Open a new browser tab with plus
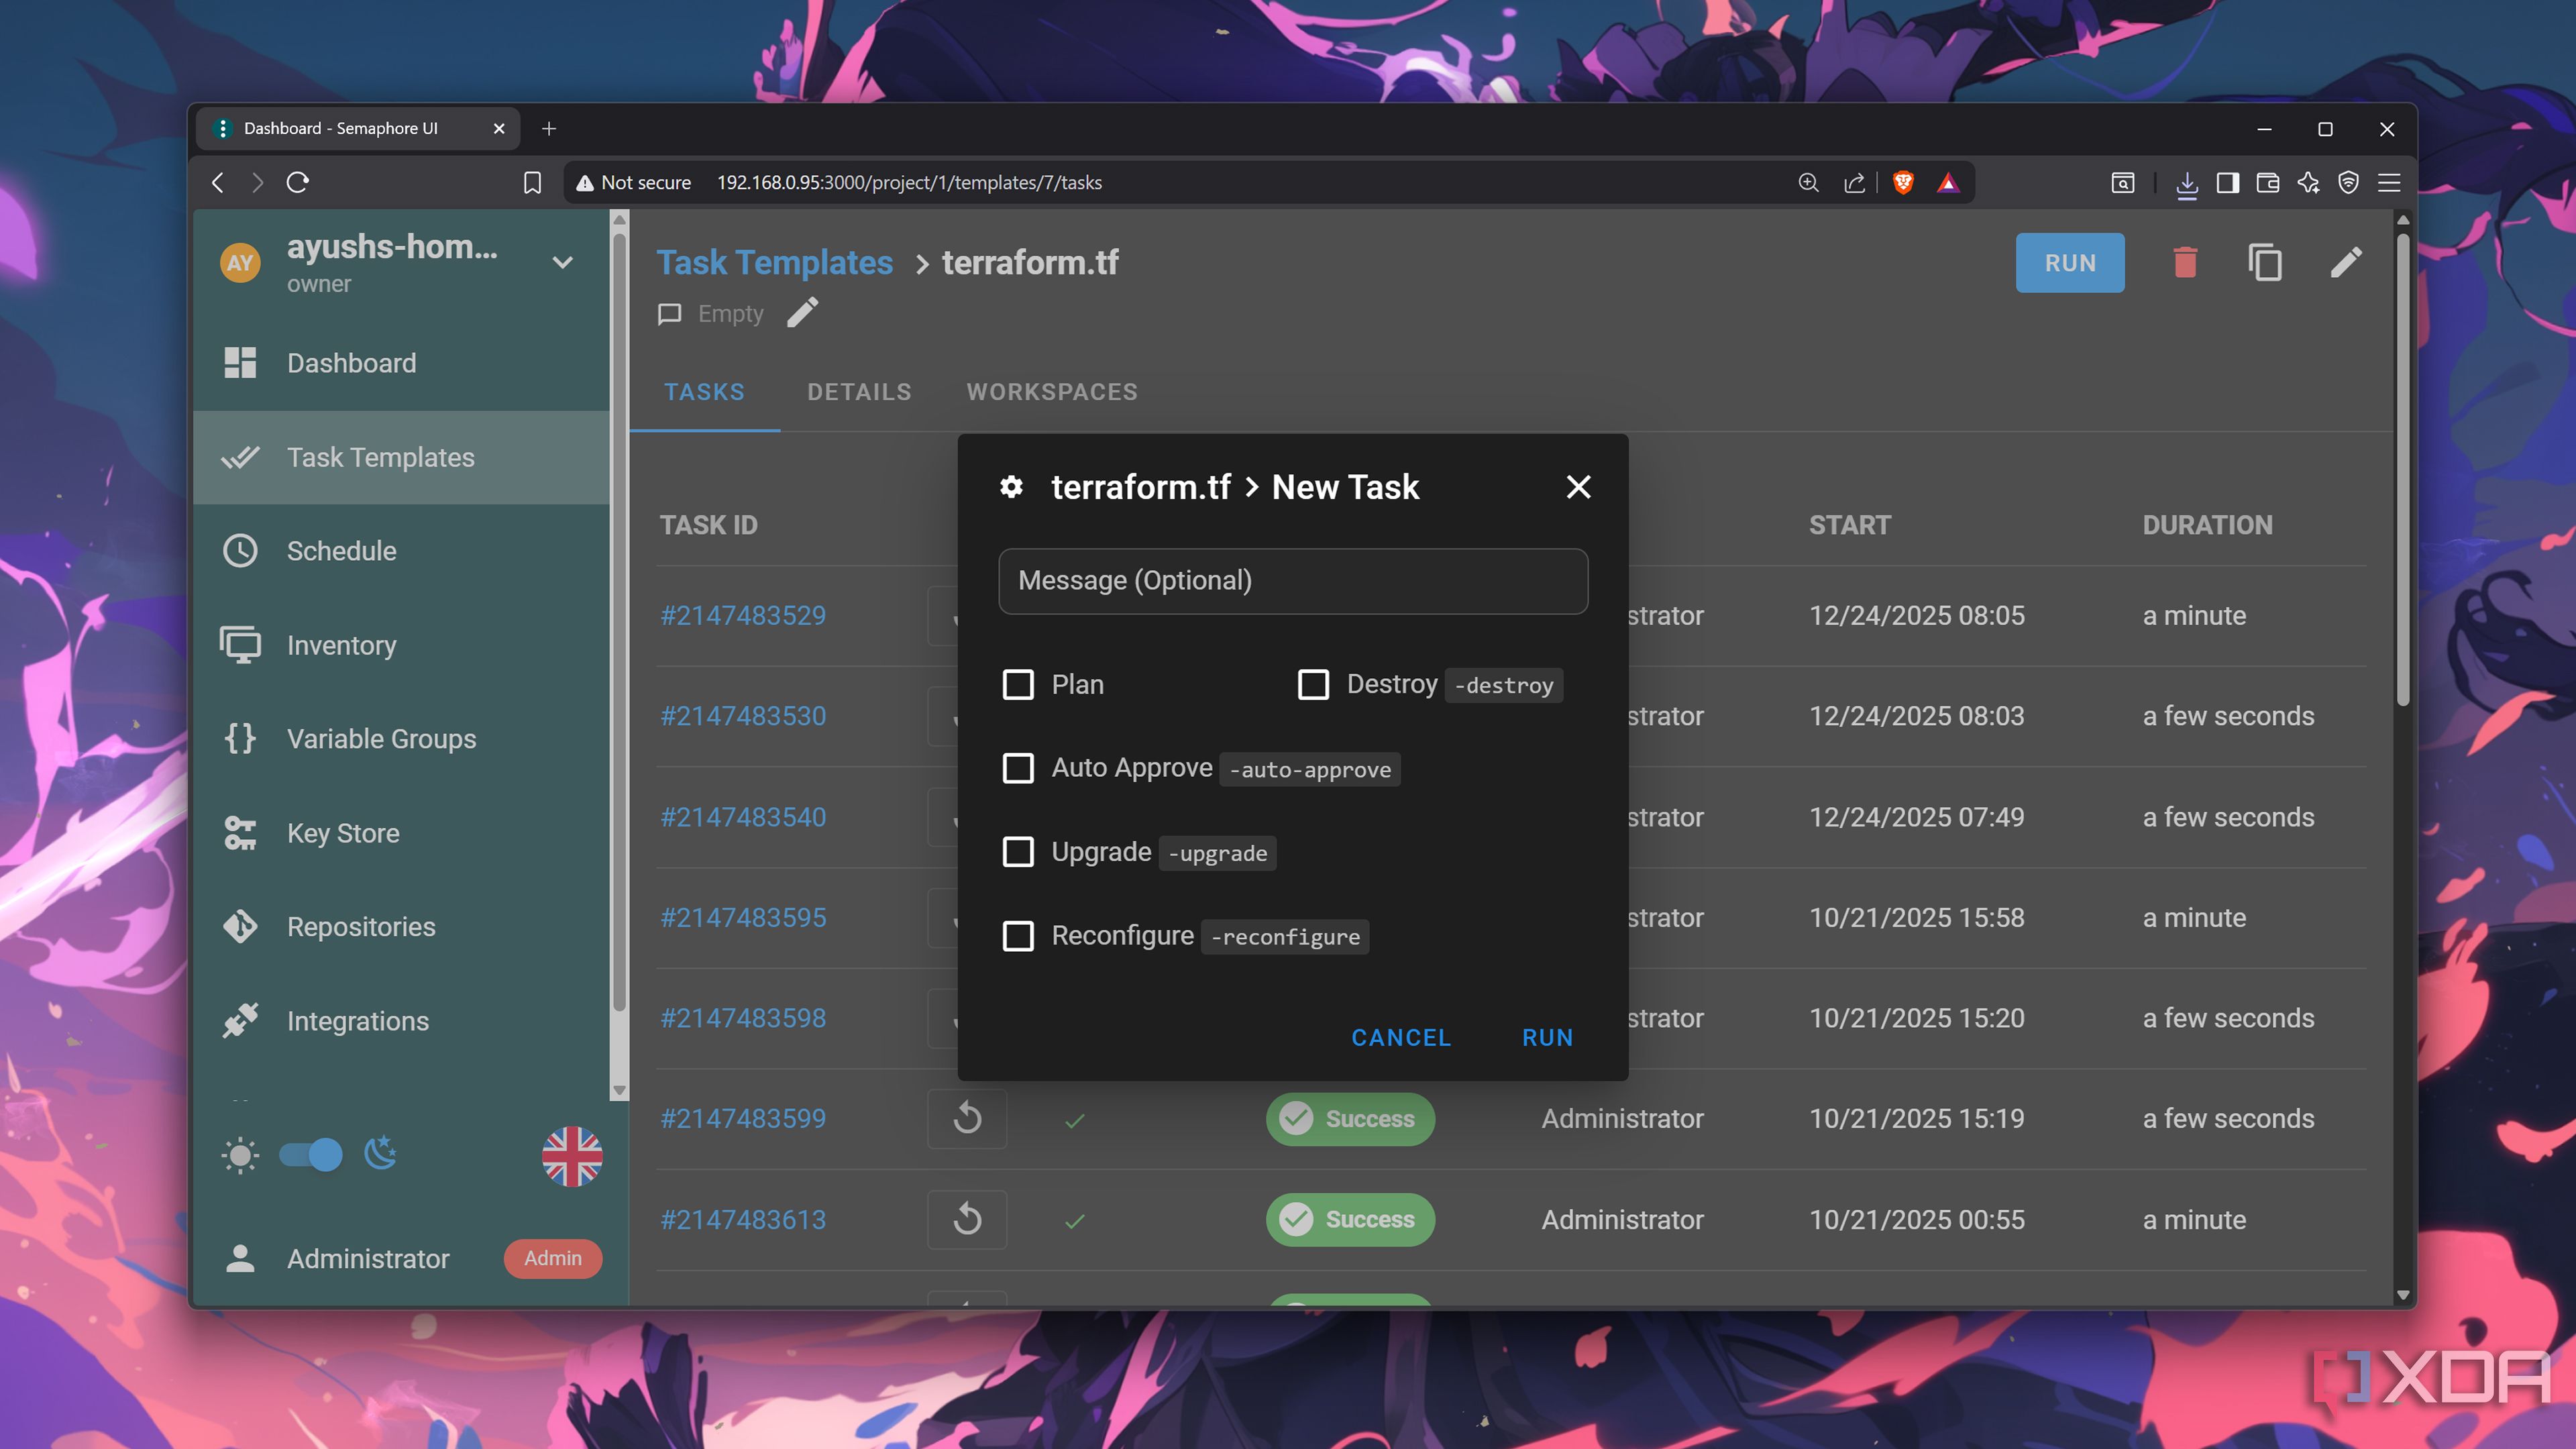Viewport: 2576px width, 1449px height. tap(548, 129)
